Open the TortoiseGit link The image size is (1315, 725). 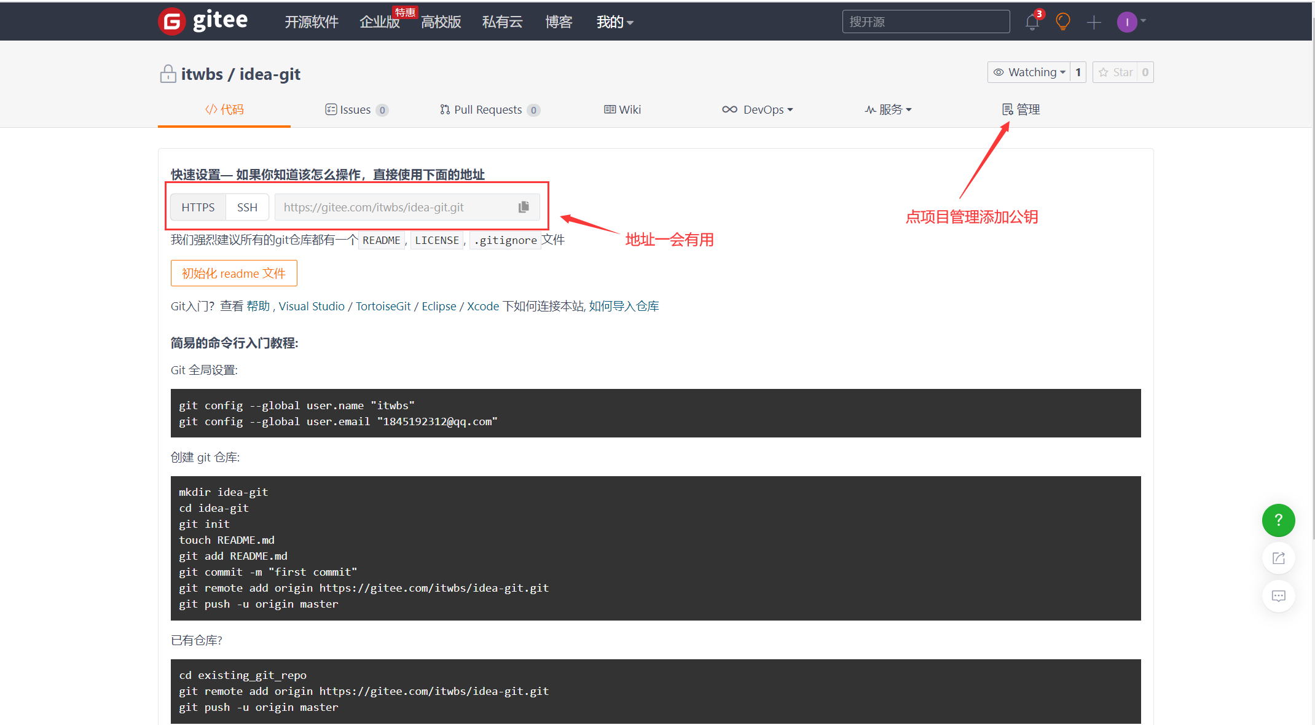click(x=383, y=306)
